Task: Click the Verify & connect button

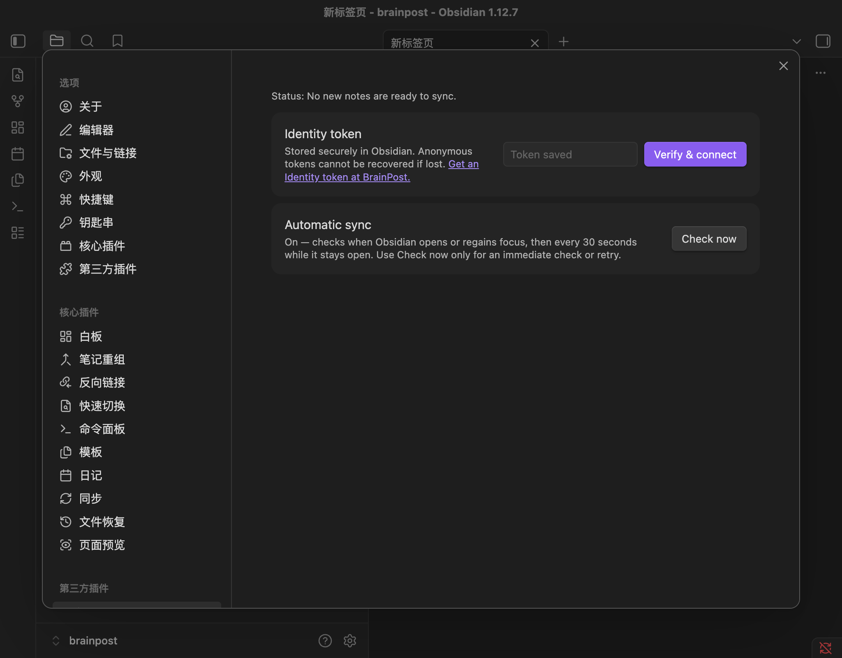Action: (695, 154)
